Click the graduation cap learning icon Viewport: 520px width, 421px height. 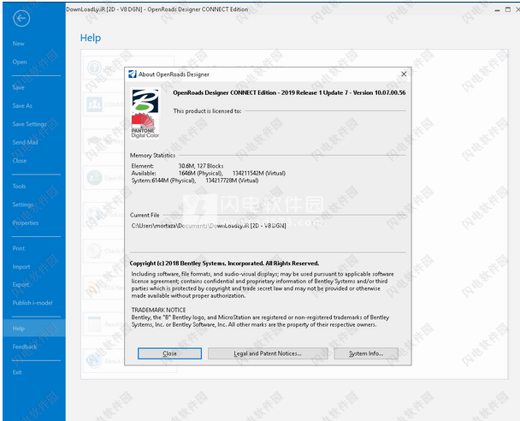(94, 141)
